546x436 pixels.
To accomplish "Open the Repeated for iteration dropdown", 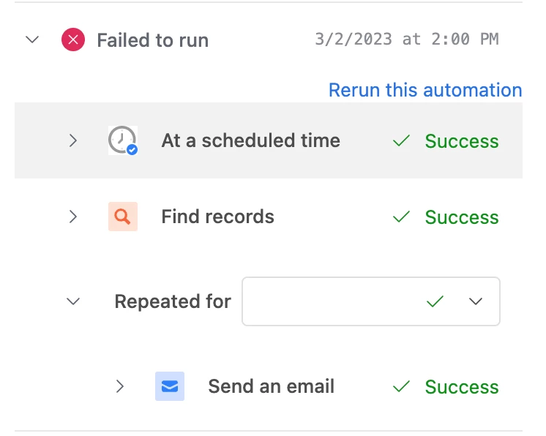I will point(476,301).
